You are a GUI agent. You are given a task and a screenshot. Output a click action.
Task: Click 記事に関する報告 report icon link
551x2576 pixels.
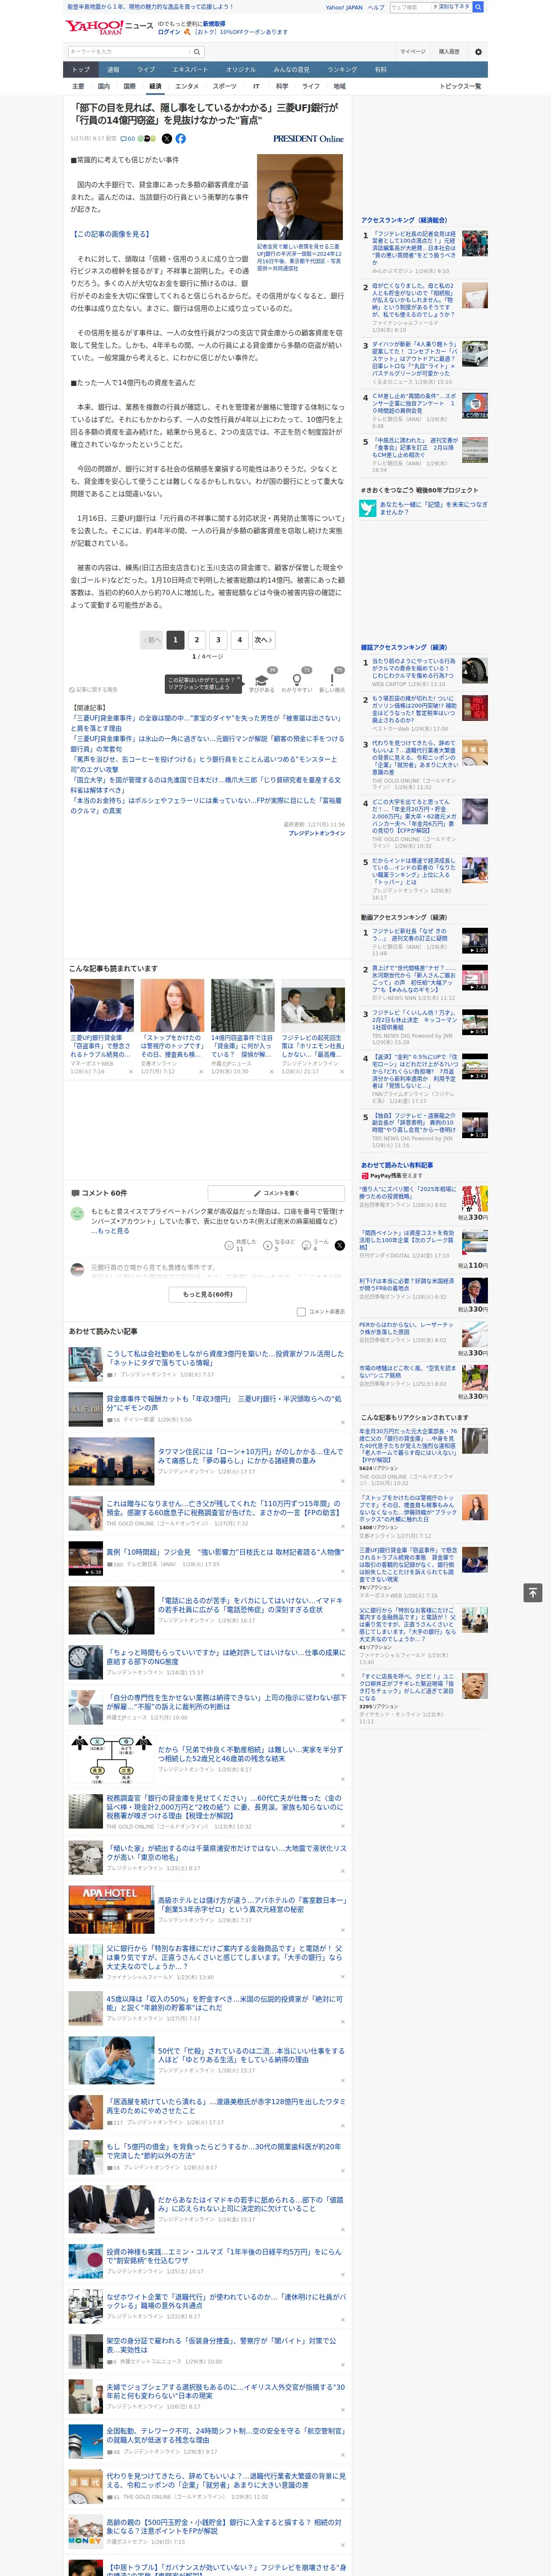point(94,689)
